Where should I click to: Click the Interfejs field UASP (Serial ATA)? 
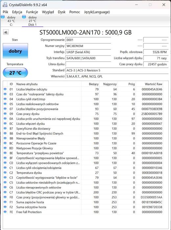click(88, 52)
